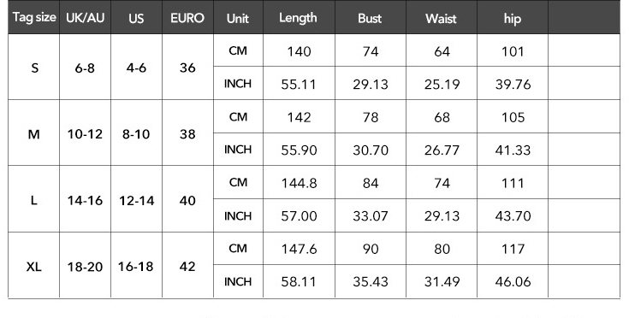
Task: Select the EURO 42 cell
Action: pos(187,266)
